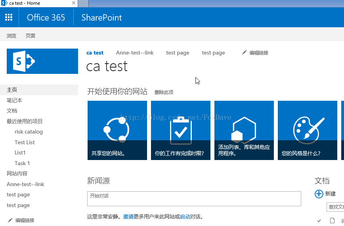344x226 pixels.
Task: Open the 浏览 ribbon tab
Action: (x=11, y=36)
